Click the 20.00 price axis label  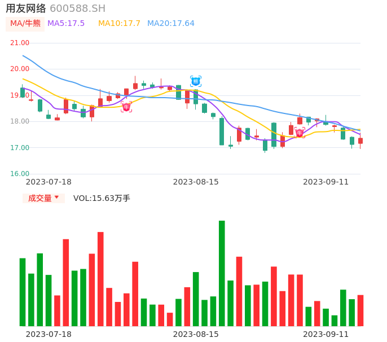[20, 69]
